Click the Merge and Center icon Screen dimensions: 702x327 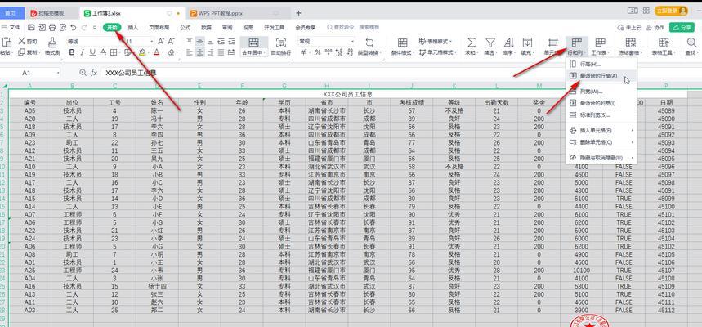(x=254, y=43)
